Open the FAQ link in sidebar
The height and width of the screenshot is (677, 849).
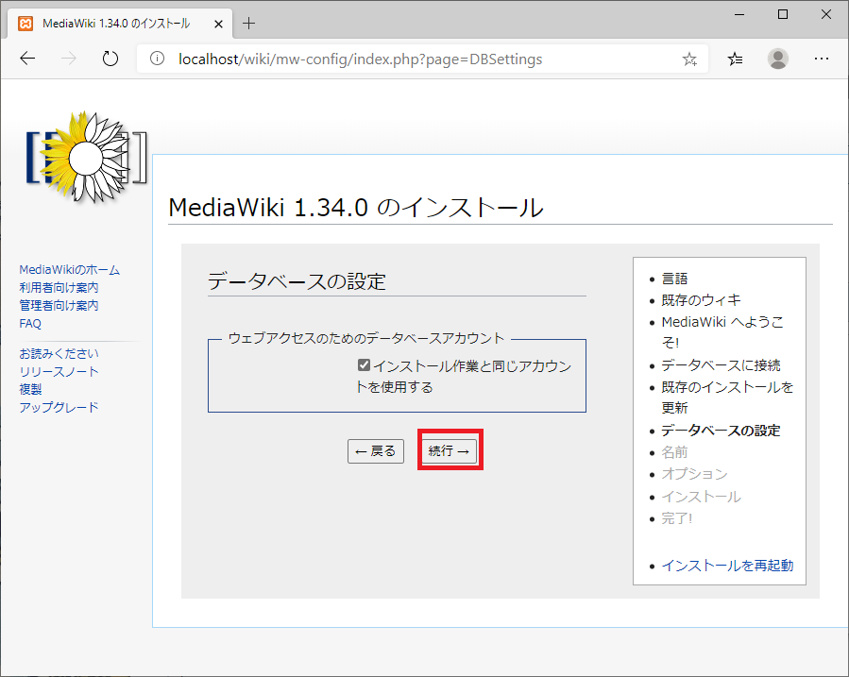click(x=30, y=324)
